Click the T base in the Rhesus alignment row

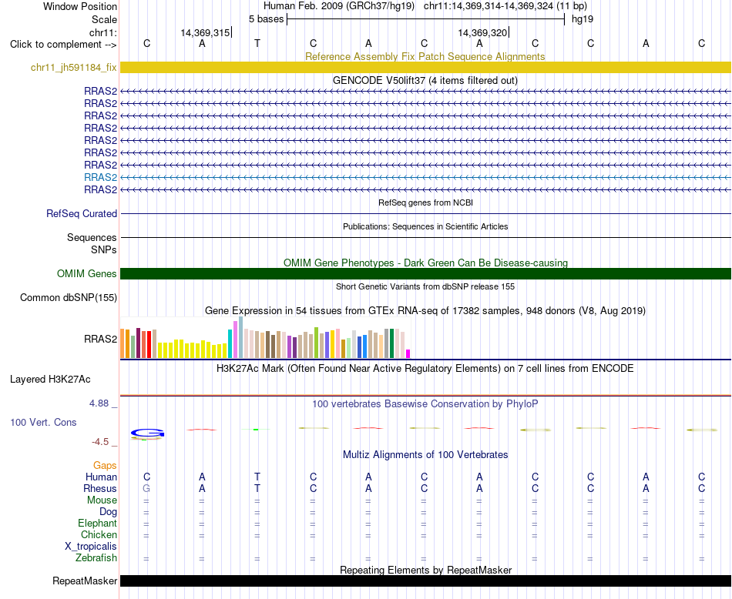point(257,488)
